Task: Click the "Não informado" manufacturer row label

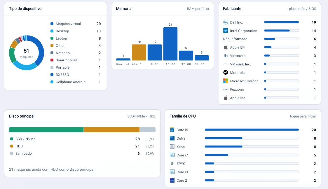Action: pos(235,39)
